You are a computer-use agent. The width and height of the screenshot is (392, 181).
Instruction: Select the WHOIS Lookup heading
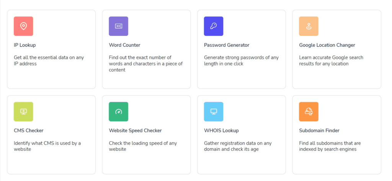(x=221, y=131)
